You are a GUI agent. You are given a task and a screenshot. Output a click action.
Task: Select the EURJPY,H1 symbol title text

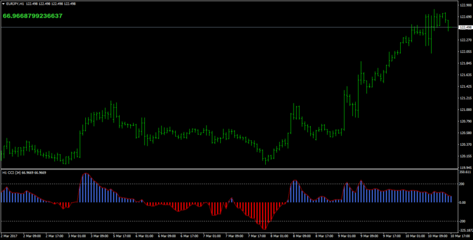click(x=15, y=4)
